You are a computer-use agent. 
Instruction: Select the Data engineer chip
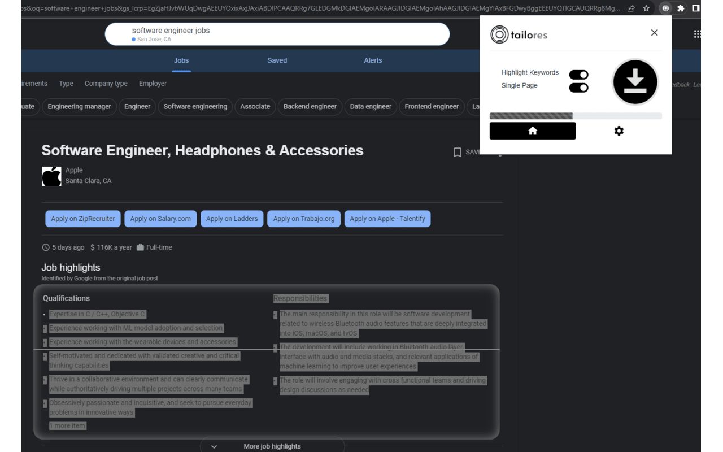(371, 106)
